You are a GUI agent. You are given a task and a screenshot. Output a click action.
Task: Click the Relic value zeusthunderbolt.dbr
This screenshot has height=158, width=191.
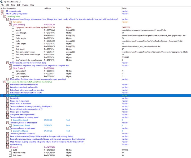[x=141, y=47]
